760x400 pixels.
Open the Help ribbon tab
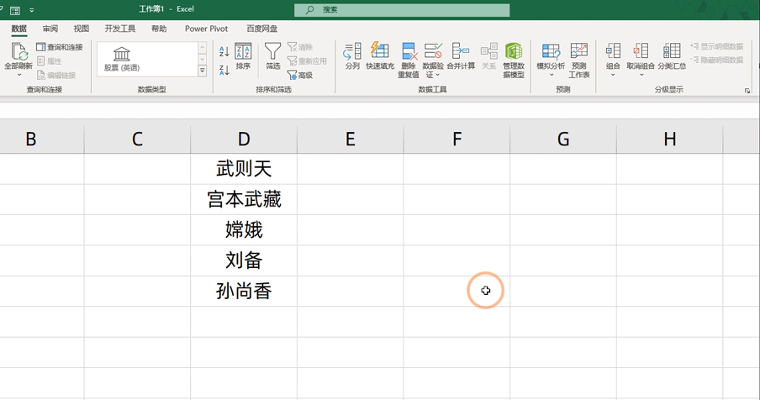coord(159,29)
